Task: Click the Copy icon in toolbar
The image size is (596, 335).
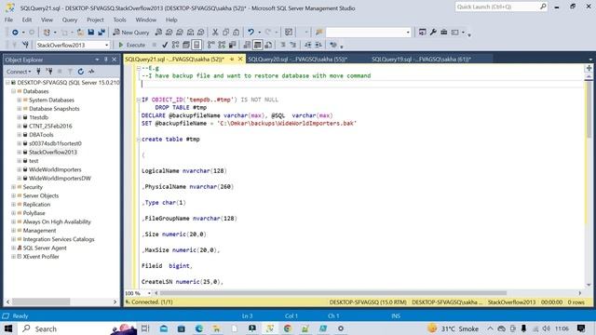Action: click(225, 33)
